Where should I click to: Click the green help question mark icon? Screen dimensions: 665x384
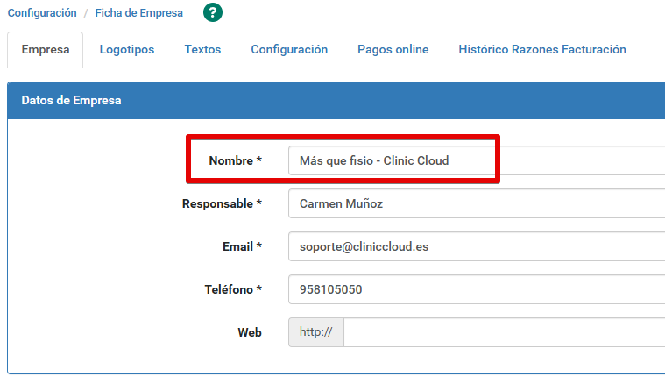click(213, 12)
